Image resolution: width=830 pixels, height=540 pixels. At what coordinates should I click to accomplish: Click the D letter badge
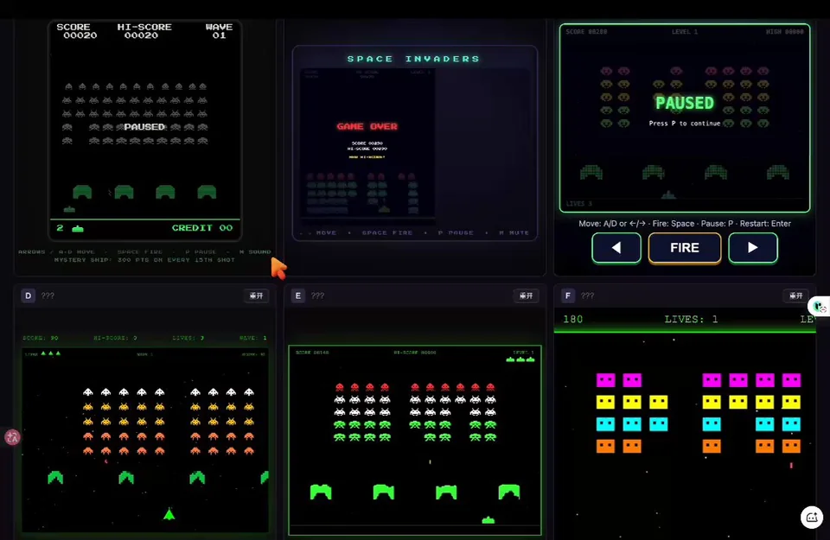tap(28, 295)
